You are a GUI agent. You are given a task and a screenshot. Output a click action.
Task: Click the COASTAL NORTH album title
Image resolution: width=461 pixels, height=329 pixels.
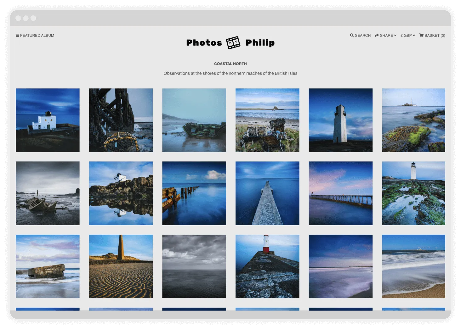point(230,64)
